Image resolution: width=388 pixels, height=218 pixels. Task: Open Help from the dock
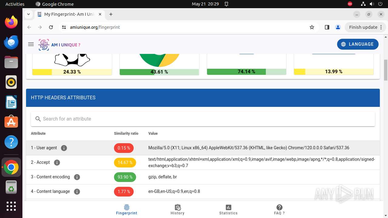pos(11,142)
